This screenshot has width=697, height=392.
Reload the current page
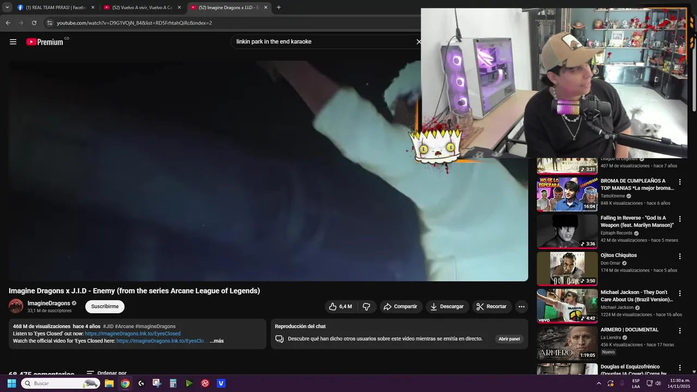[34, 23]
